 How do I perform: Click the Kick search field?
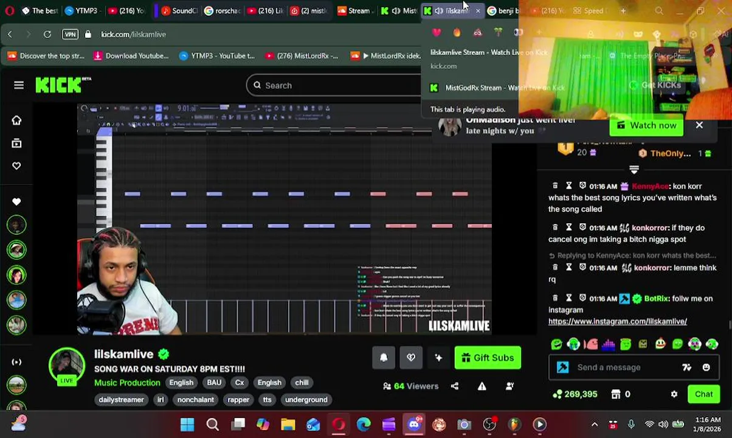click(334, 86)
